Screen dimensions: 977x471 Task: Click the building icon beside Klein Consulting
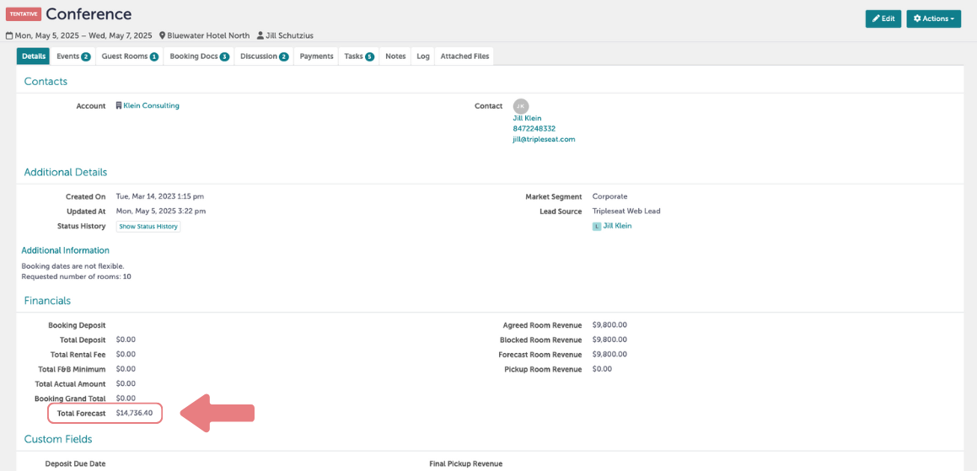coord(119,106)
